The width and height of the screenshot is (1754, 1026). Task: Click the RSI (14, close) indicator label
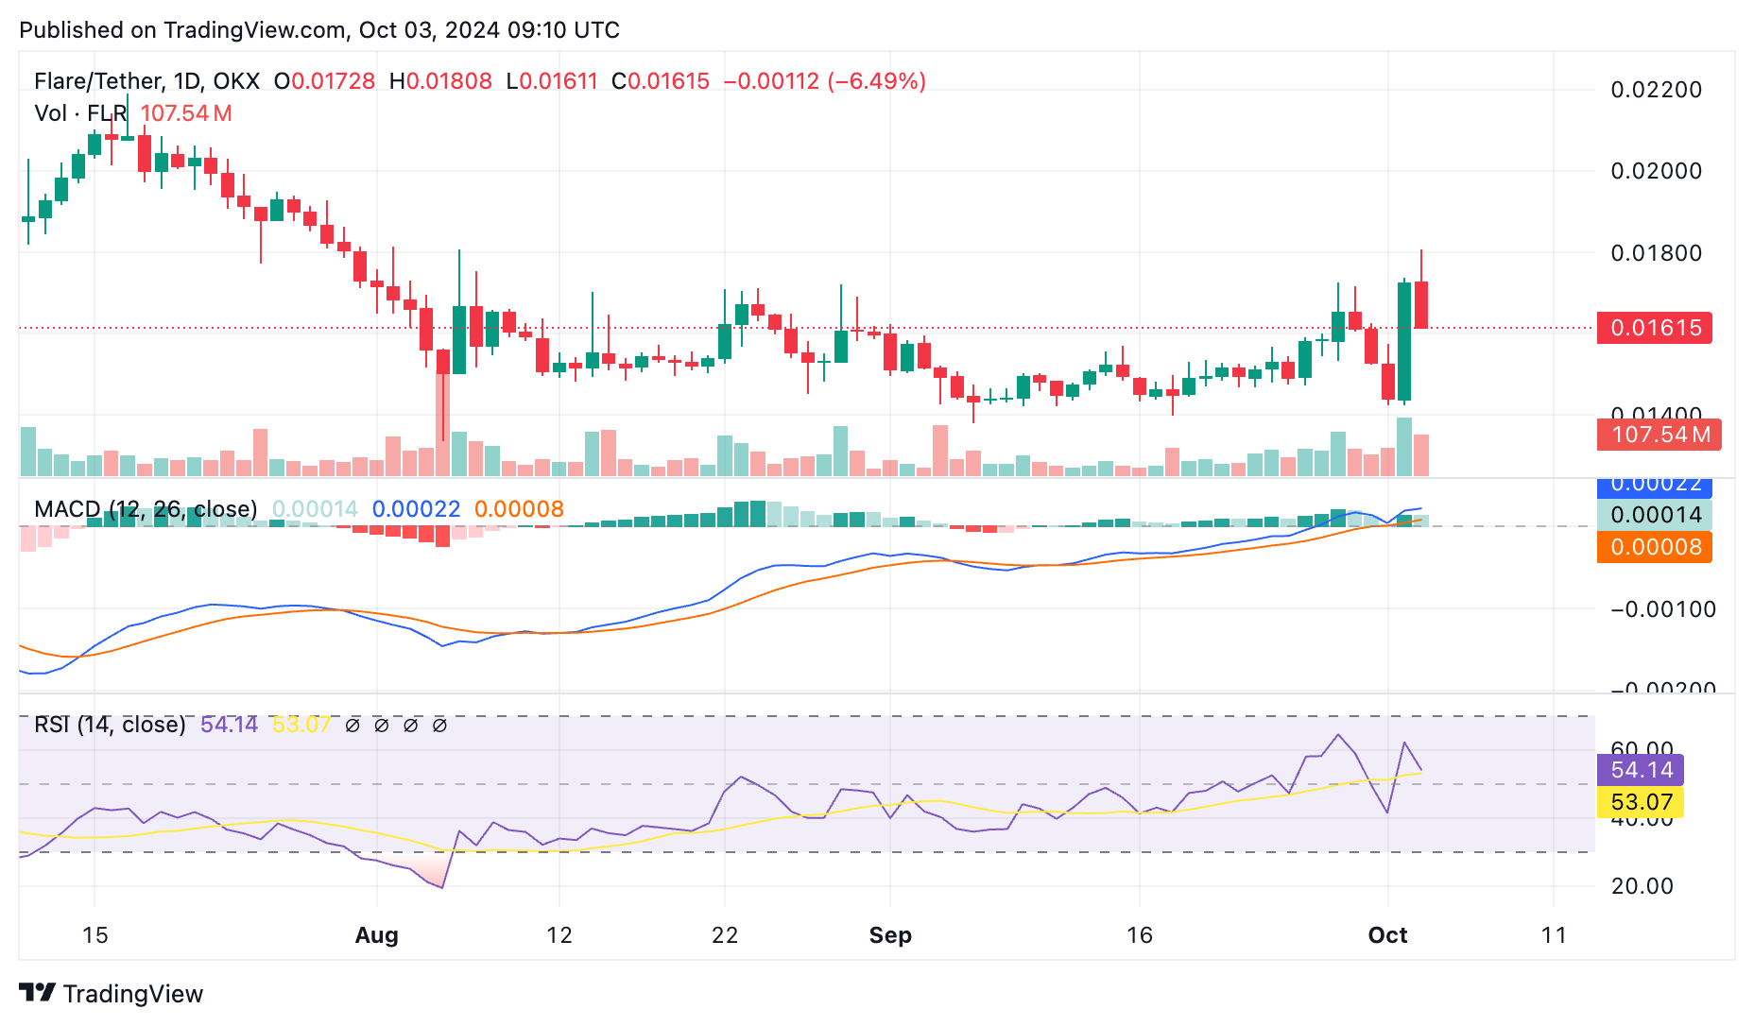(110, 725)
